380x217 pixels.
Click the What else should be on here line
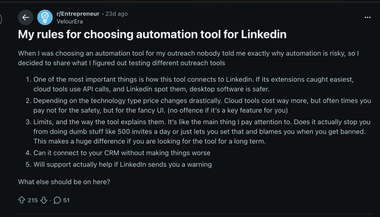(64, 182)
